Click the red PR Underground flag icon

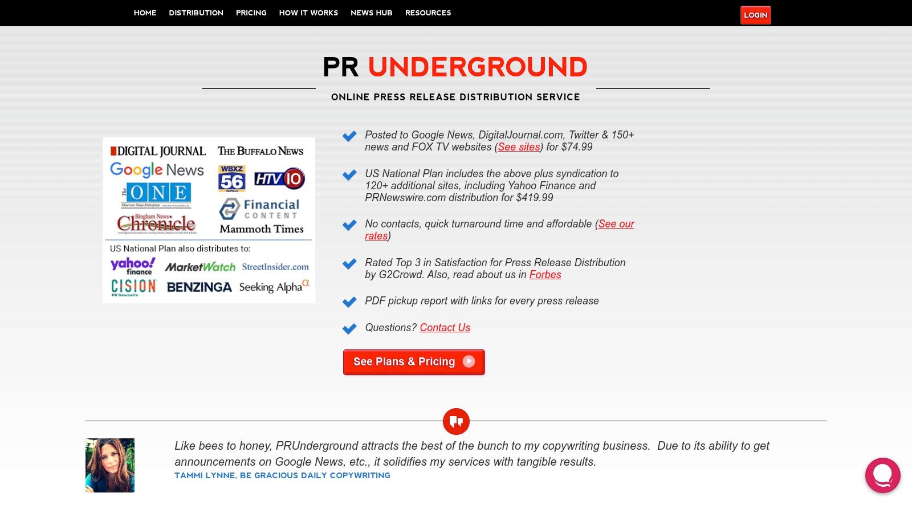(455, 421)
